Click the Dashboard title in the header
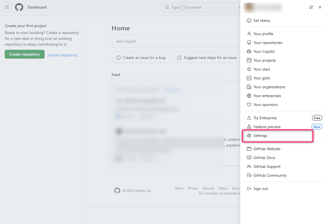 click(37, 7)
